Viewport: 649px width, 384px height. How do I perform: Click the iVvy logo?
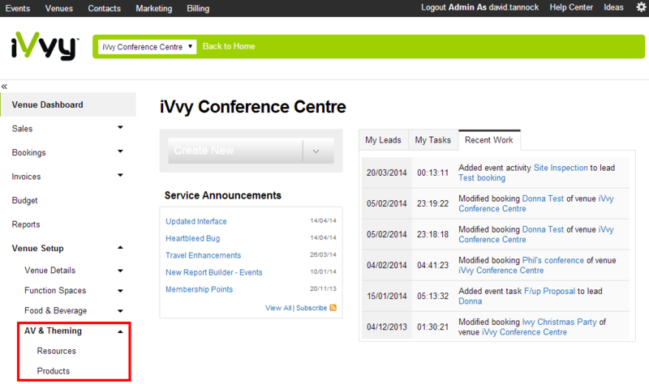(45, 46)
